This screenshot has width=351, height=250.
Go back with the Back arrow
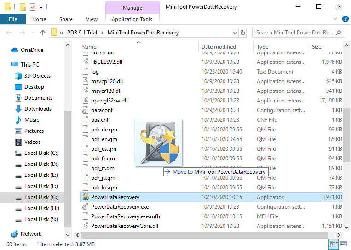(x=9, y=33)
